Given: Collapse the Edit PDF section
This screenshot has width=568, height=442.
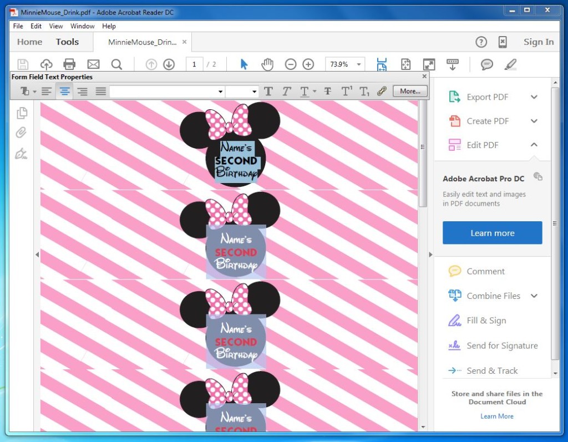Looking at the screenshot, I should click(x=534, y=145).
